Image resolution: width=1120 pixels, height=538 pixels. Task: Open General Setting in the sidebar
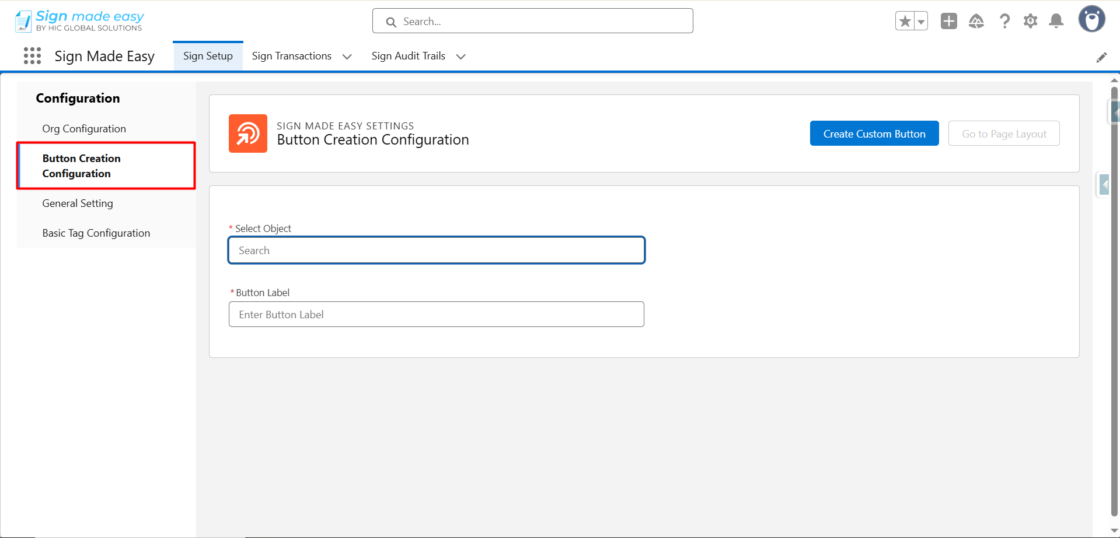click(x=78, y=203)
